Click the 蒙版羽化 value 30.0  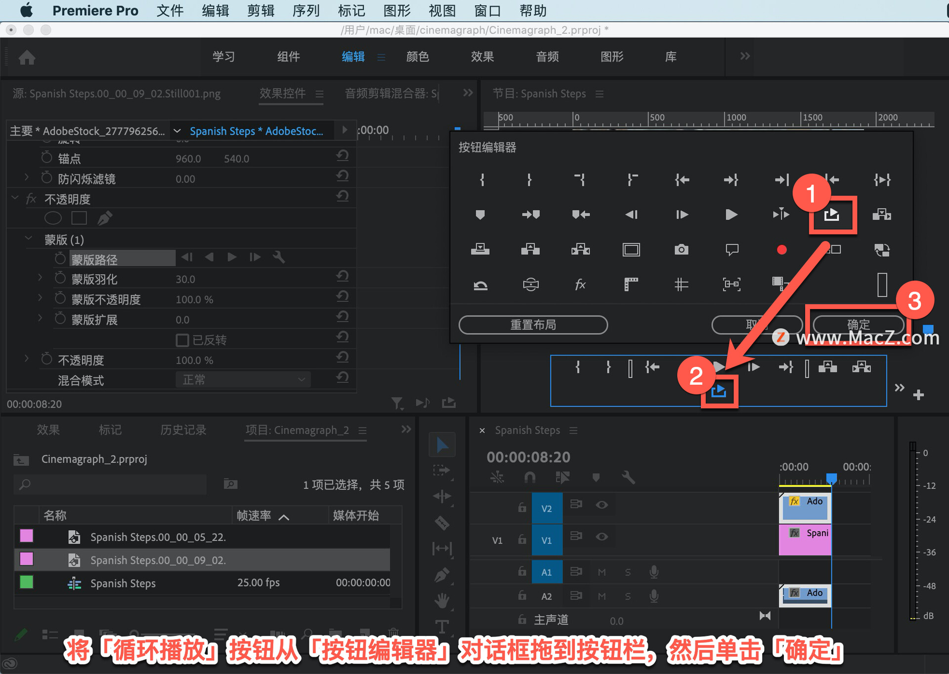pyautogui.click(x=185, y=279)
